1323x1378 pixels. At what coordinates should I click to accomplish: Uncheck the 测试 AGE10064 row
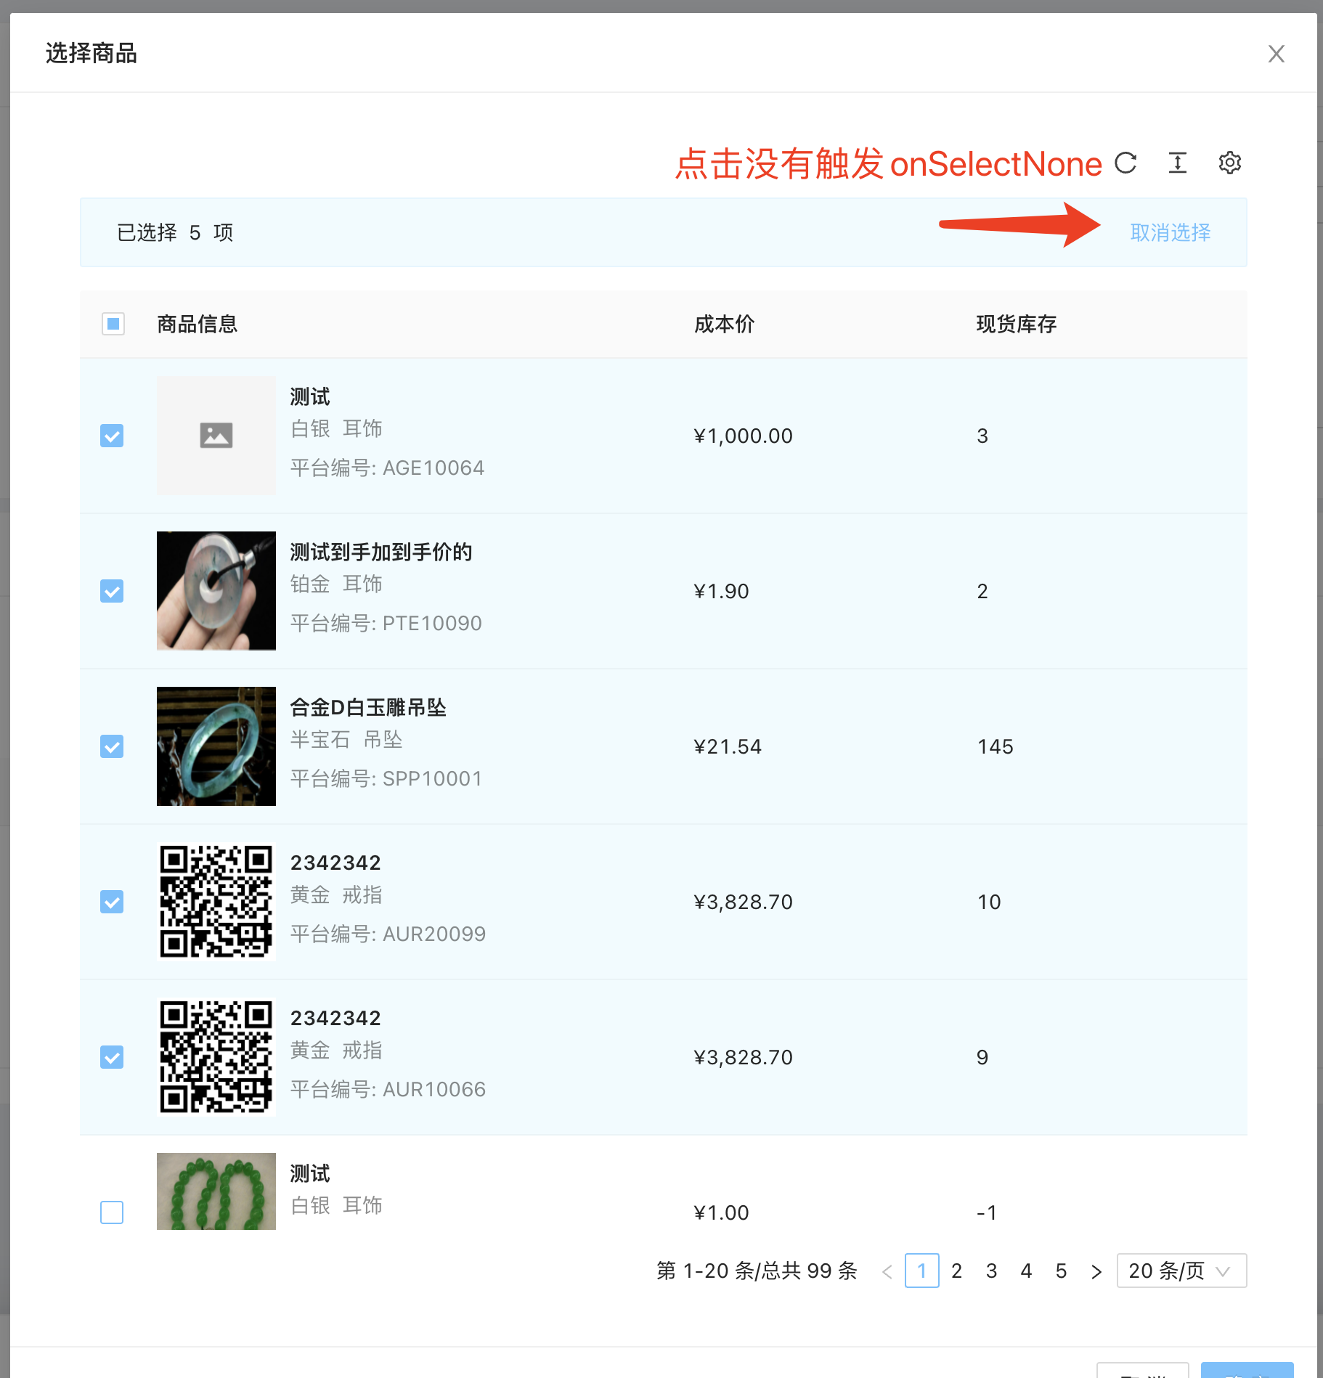pyautogui.click(x=112, y=436)
